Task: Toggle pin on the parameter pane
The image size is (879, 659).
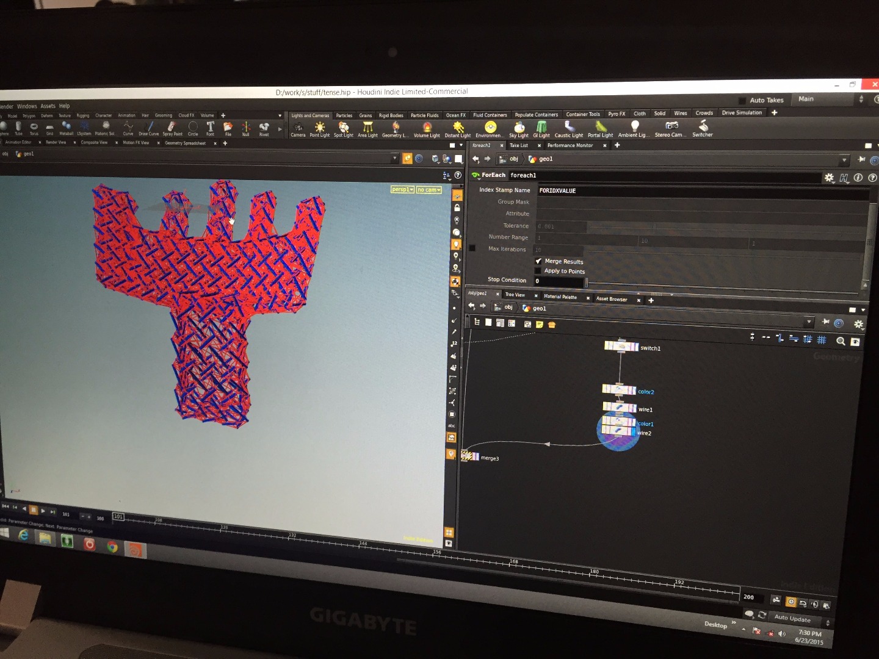Action: [x=861, y=159]
